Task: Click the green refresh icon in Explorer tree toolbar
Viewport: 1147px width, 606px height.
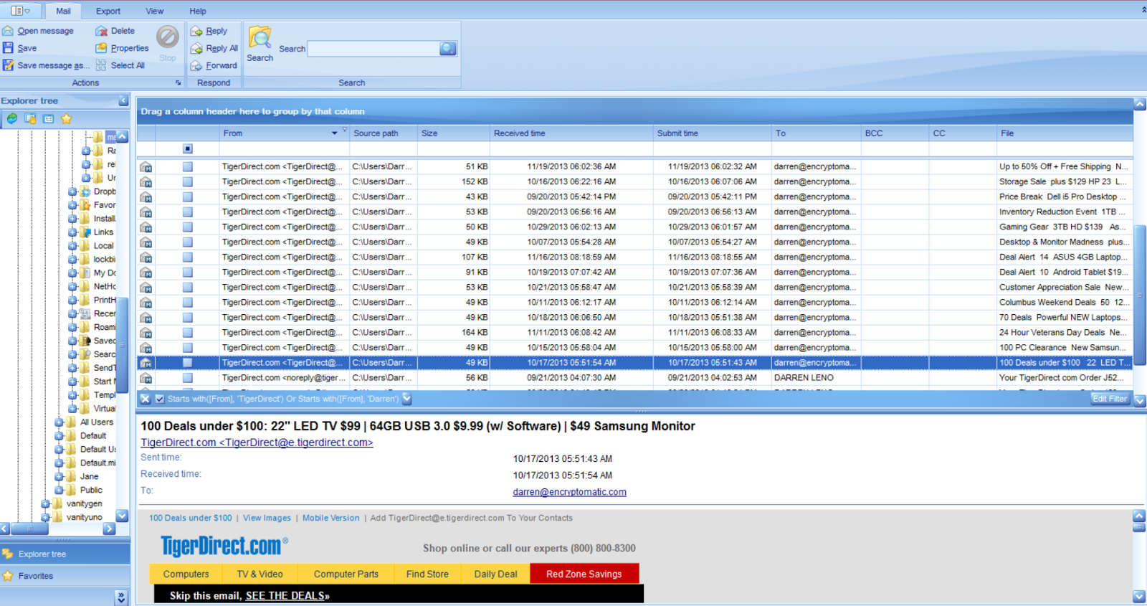Action: (12, 118)
